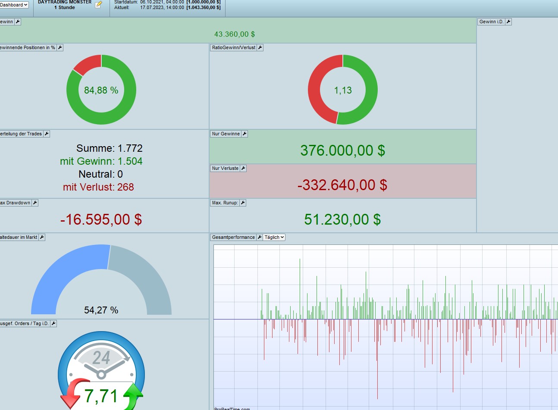558x410 pixels.
Task: Open wrench settings for RatioGewinn/Verlust panel
Action: coord(260,47)
